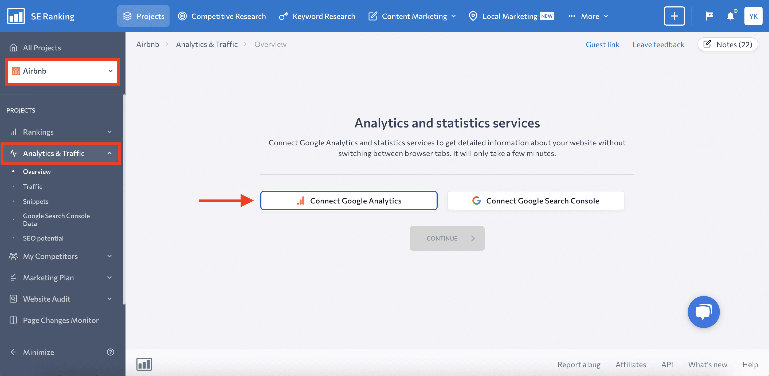Minimize the sidebar
Screen dimensions: 769x376
[32, 352]
